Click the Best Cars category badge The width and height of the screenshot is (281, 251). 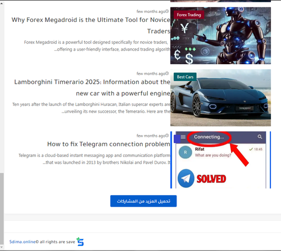(185, 77)
